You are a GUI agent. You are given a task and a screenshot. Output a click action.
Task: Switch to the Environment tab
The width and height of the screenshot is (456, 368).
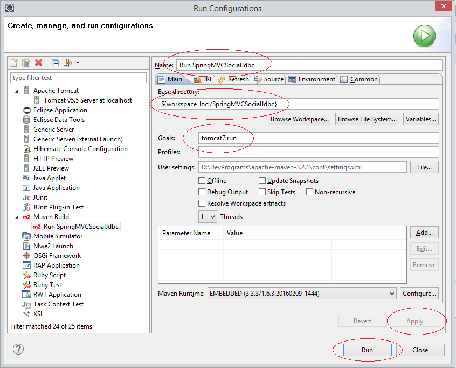(x=312, y=79)
